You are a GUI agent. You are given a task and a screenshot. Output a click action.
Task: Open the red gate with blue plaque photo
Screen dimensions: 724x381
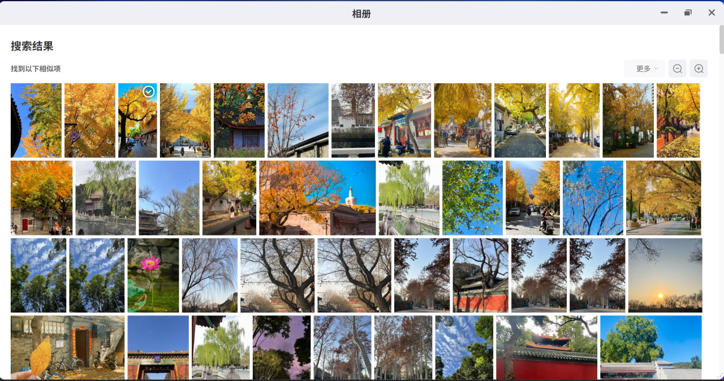pyautogui.click(x=158, y=347)
